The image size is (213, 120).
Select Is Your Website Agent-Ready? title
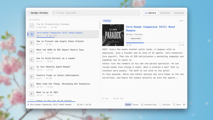tap(54, 67)
